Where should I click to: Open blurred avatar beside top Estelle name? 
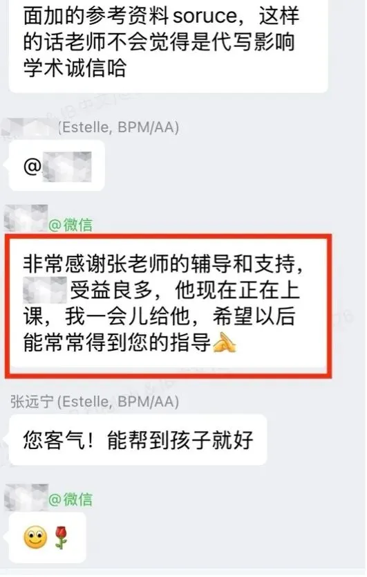[x=28, y=128]
